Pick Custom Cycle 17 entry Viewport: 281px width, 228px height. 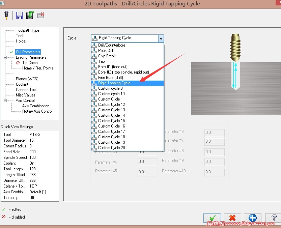(x=128, y=132)
